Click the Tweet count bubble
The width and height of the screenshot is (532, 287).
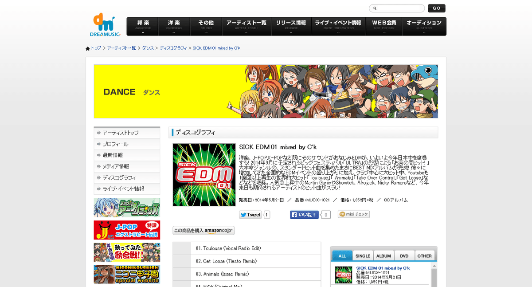tap(267, 215)
